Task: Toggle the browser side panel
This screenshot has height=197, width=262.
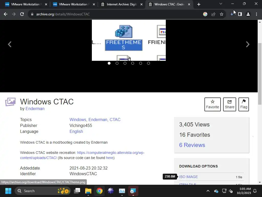Action: pyautogui.click(x=240, y=14)
